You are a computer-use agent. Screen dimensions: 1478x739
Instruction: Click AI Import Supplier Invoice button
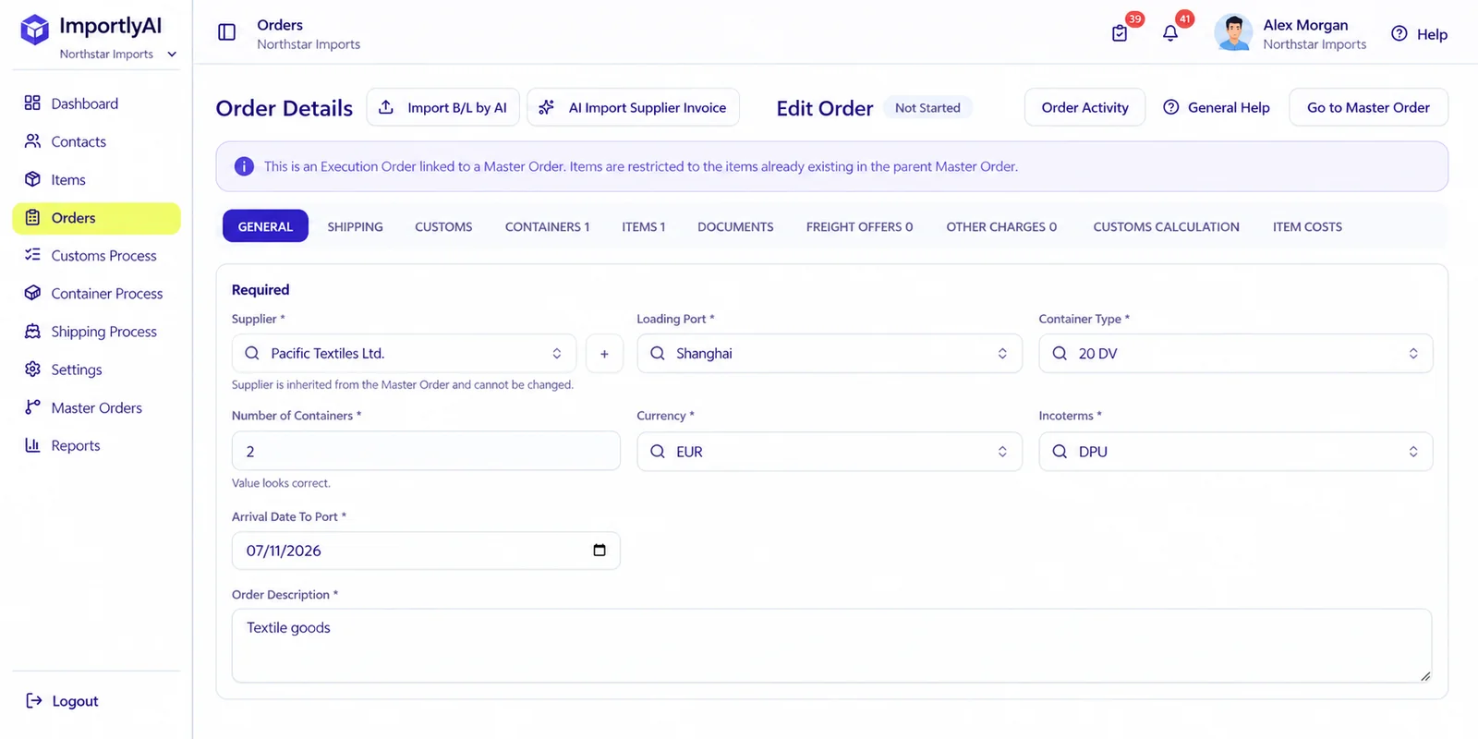click(633, 107)
